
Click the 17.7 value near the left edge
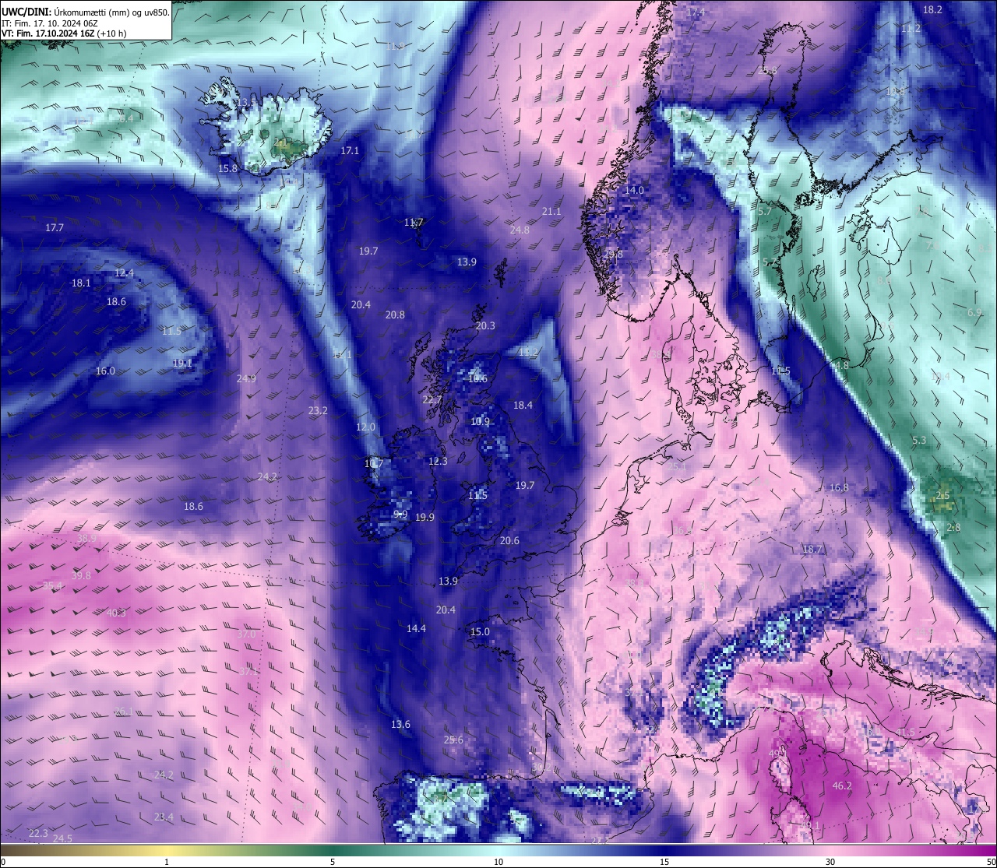click(x=54, y=227)
